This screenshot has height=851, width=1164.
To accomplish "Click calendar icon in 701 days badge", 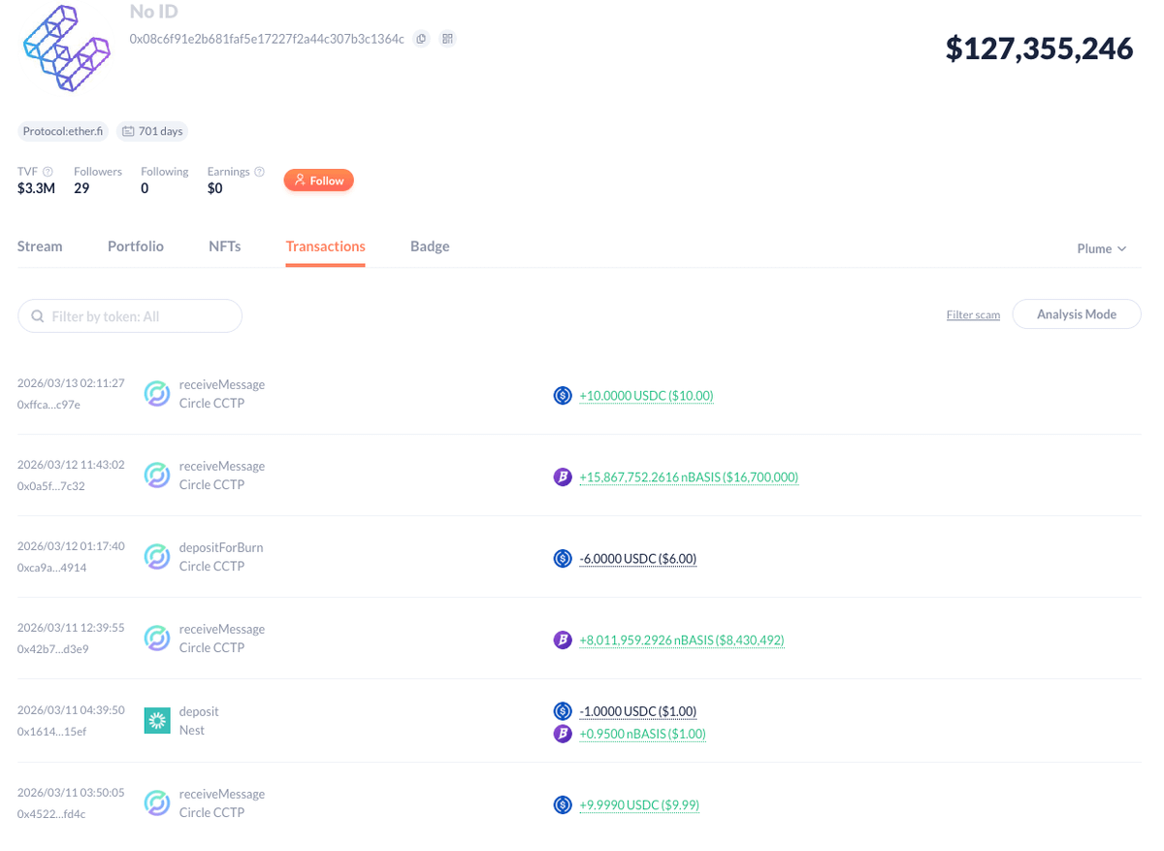I will click(128, 131).
